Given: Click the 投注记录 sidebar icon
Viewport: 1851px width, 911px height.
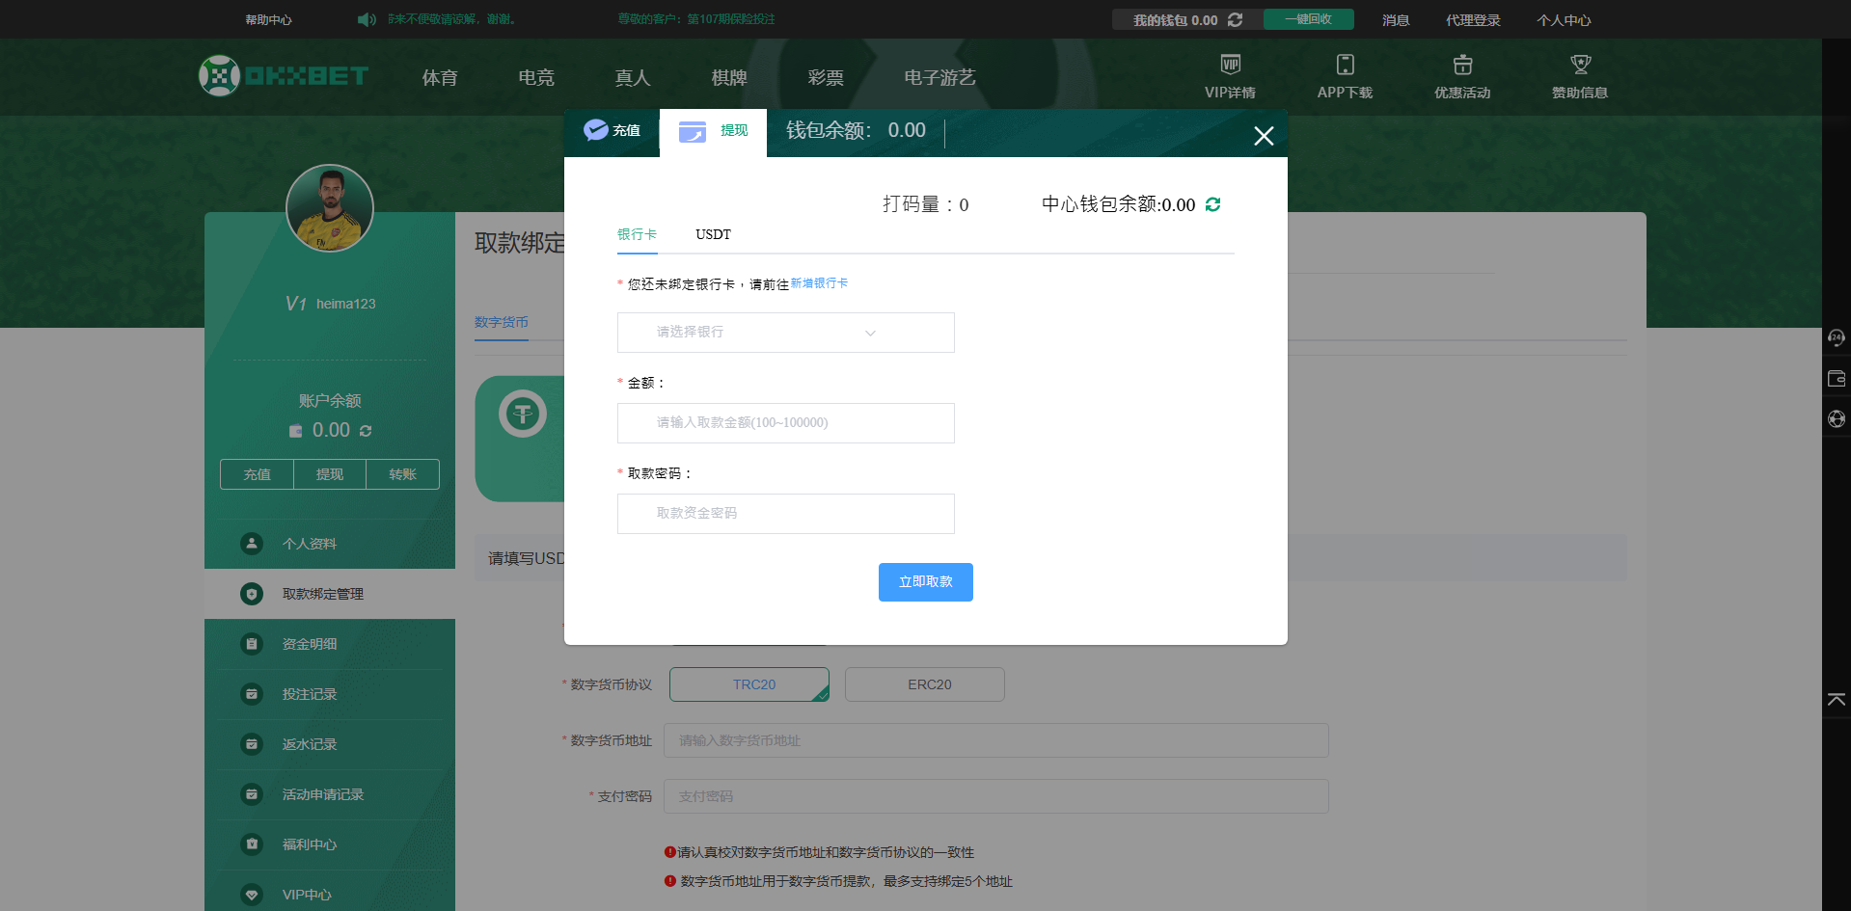Looking at the screenshot, I should (252, 694).
